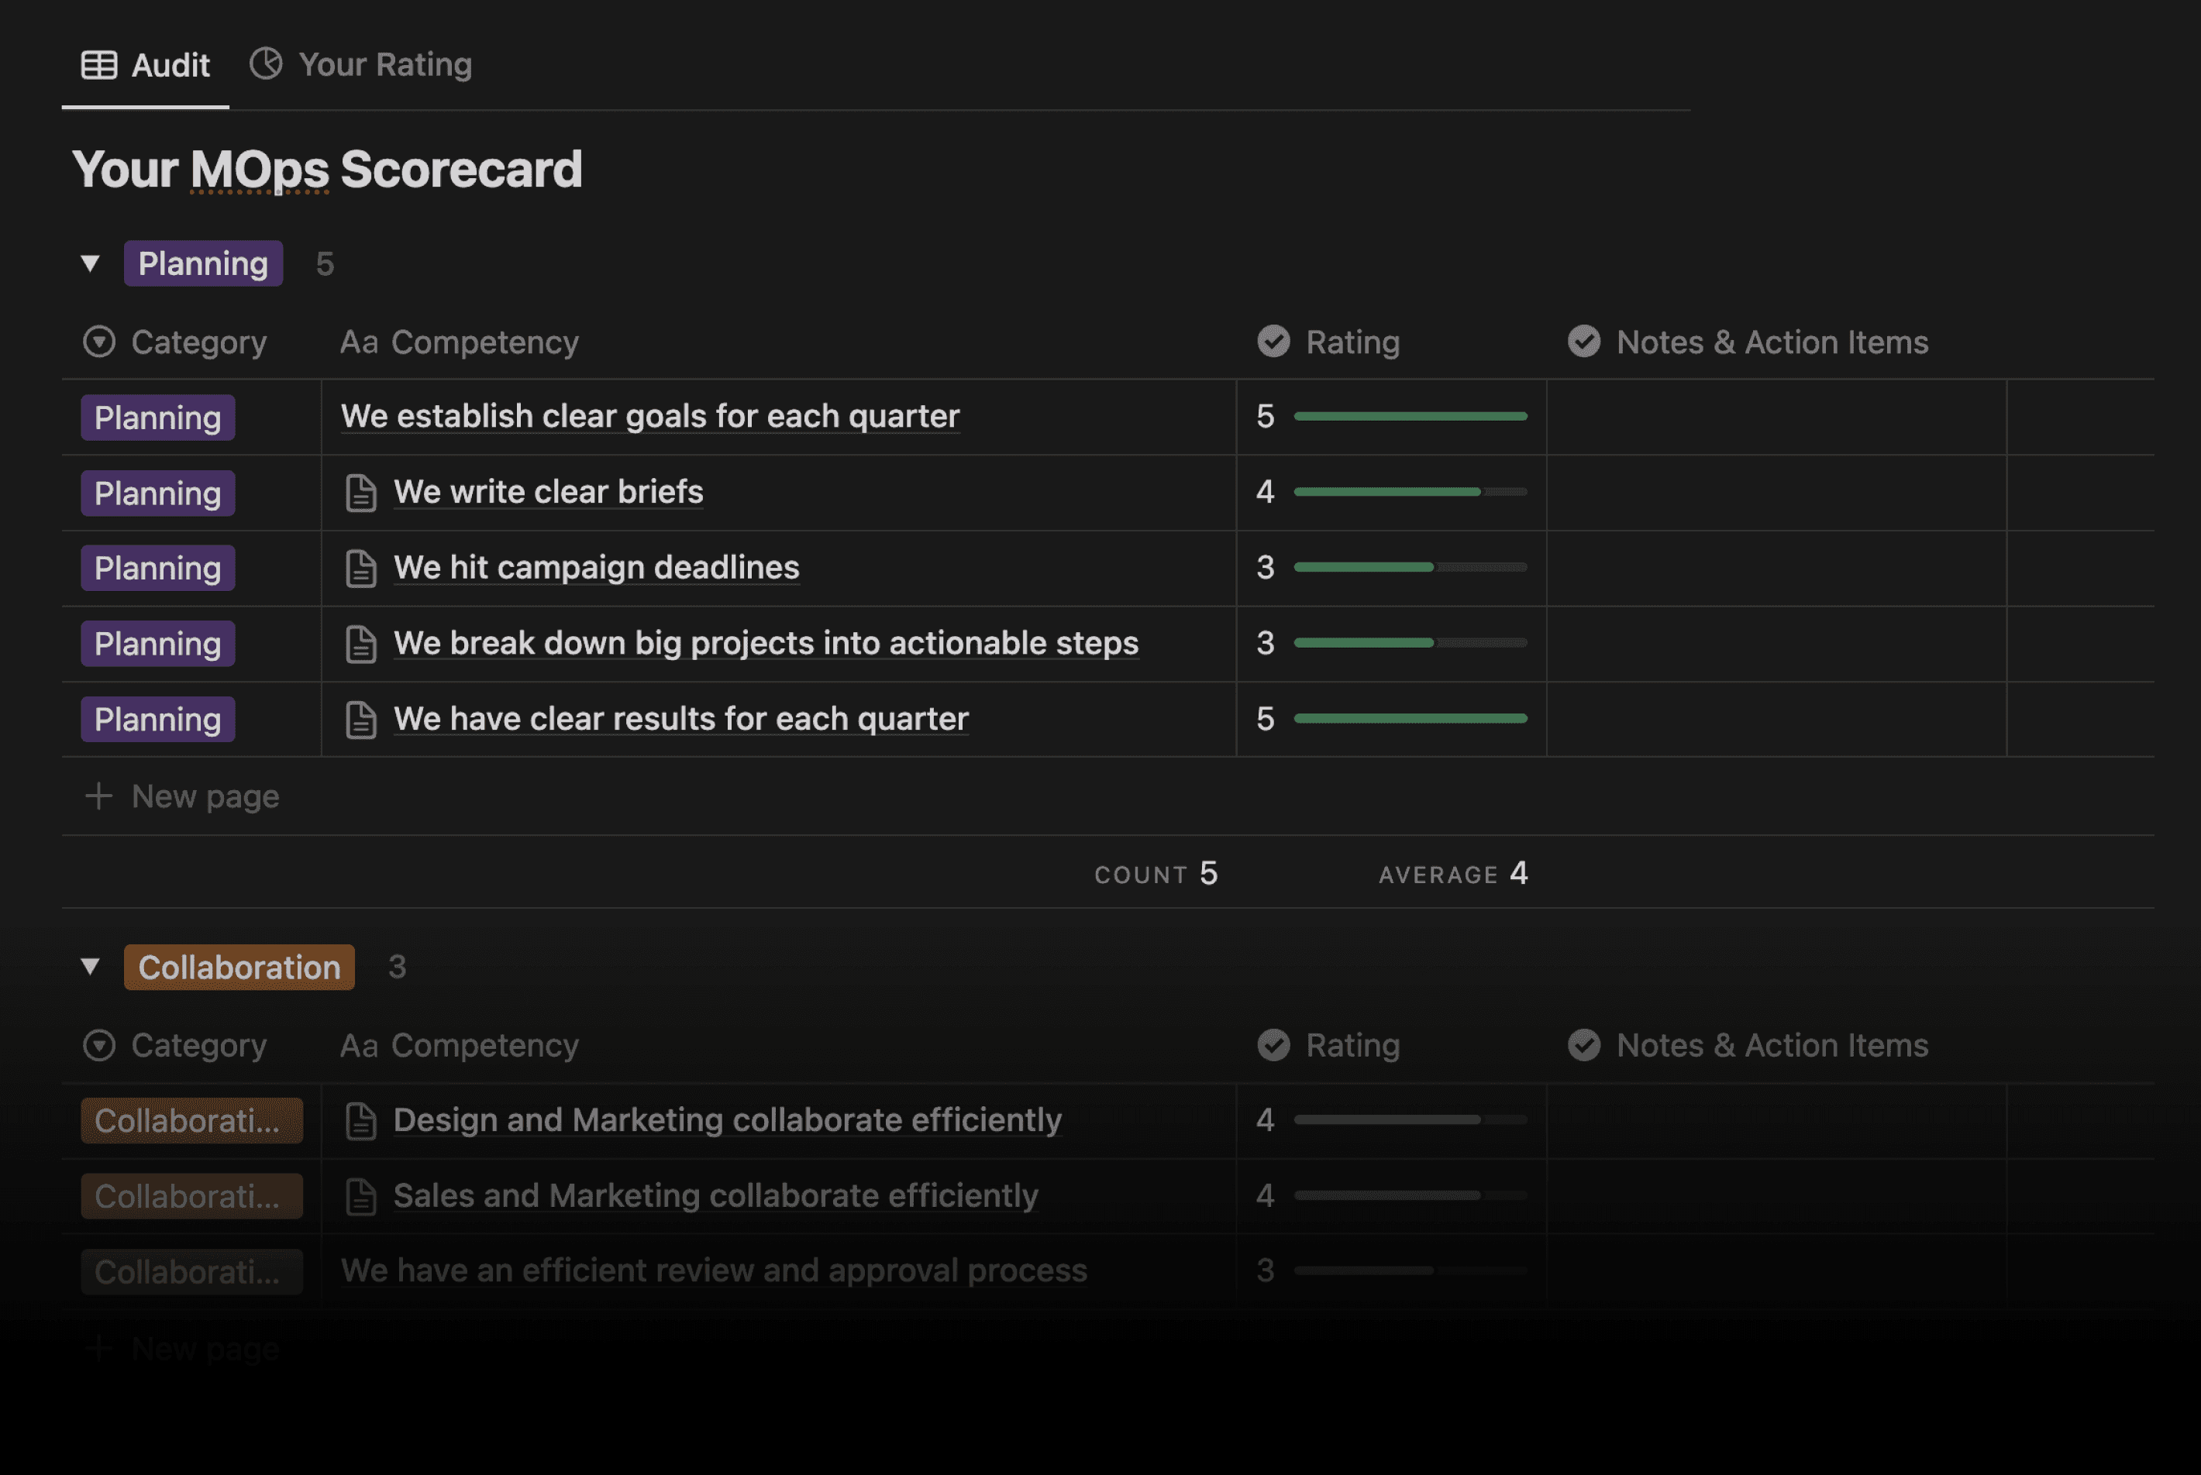Click rating bar for 'We have clear results'
Viewport: 2201px width, 1475px height.
tap(1410, 719)
